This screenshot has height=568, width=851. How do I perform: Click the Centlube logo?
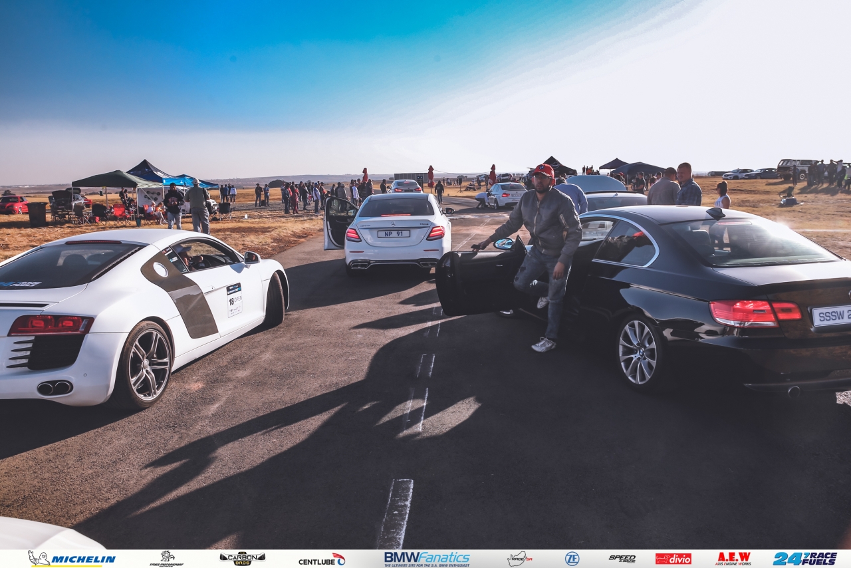tap(322, 559)
